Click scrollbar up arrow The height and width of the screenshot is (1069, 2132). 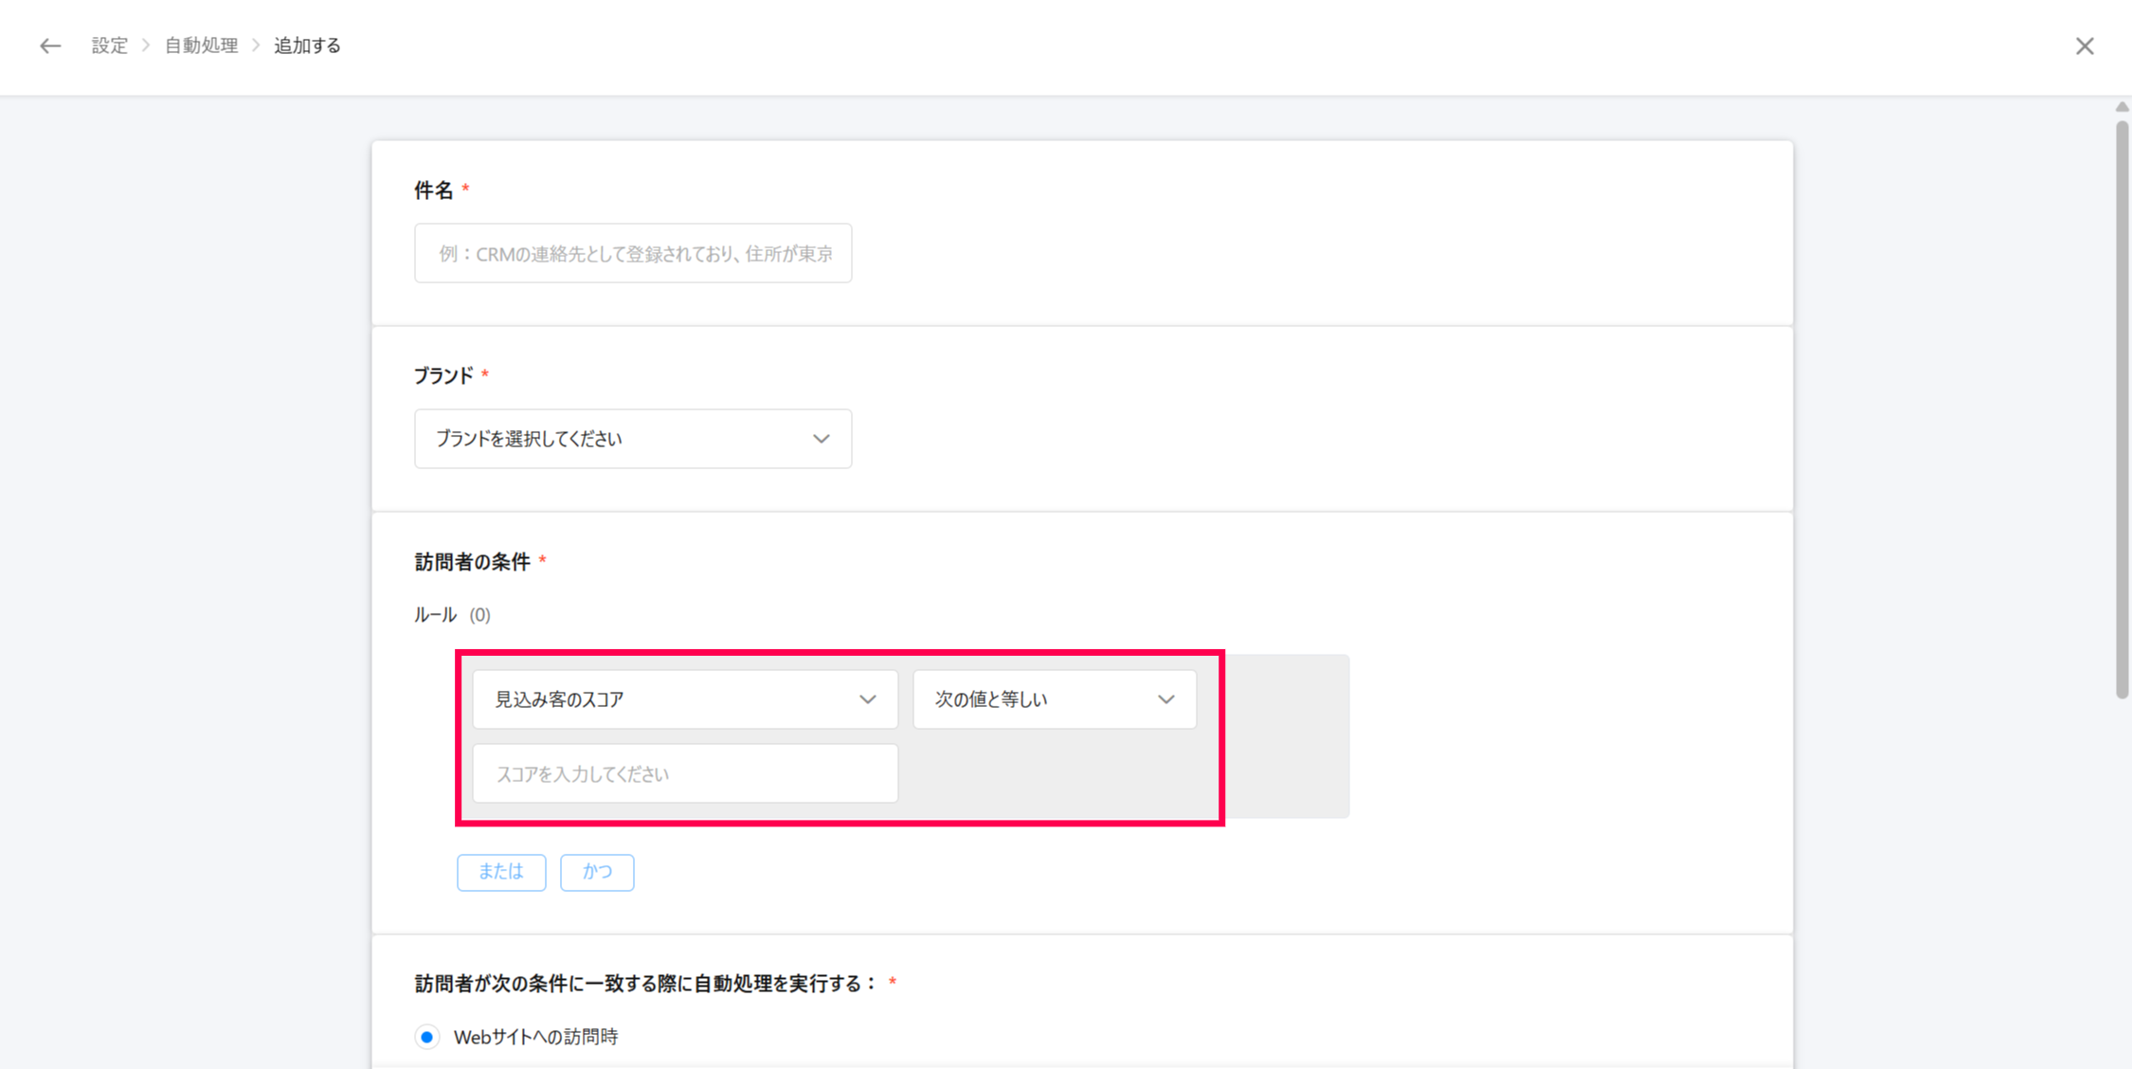pyautogui.click(x=2122, y=107)
